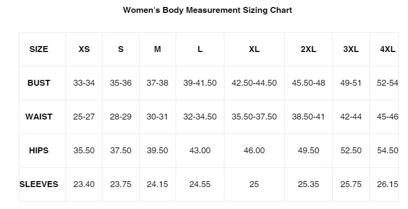Click the SLEEVES row label
This screenshot has width=408, height=209.
click(x=39, y=184)
